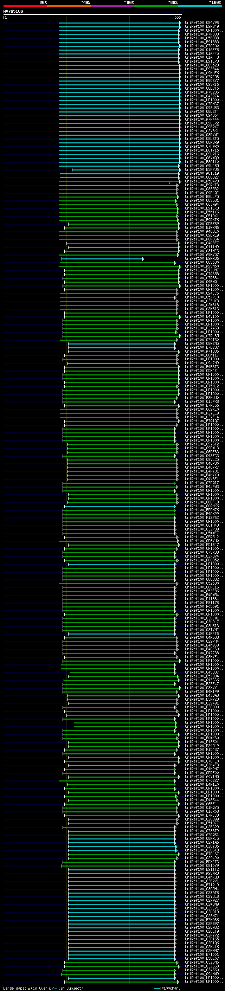Select label UniRef100_B3F7U6
Screen dimensions: 225x991
[202, 170]
